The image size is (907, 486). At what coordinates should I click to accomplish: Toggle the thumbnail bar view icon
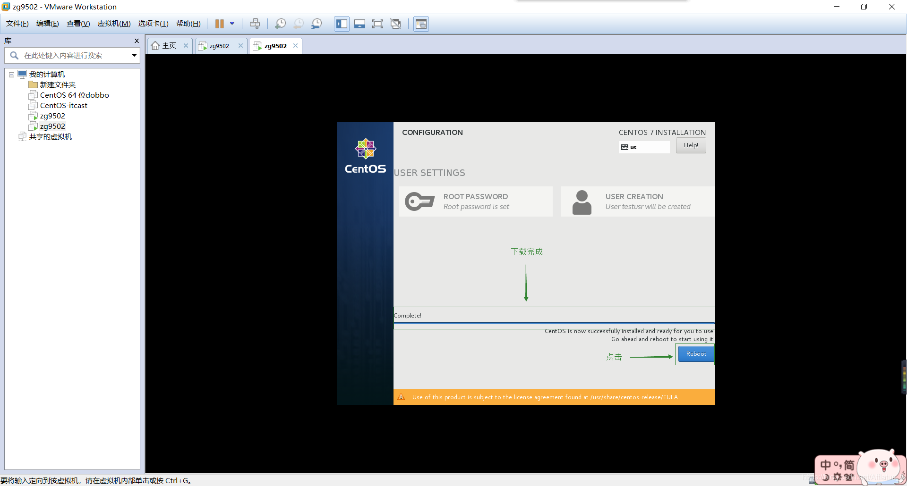[359, 24]
